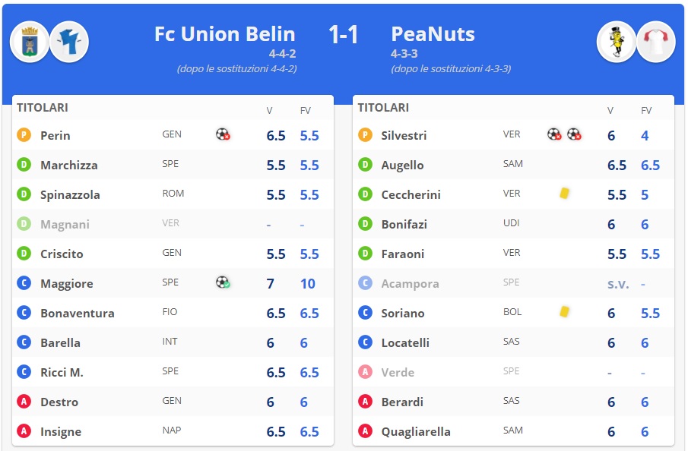Click Fc Union Belin blue jersey icon
The height and width of the screenshot is (451, 688).
coord(69,41)
